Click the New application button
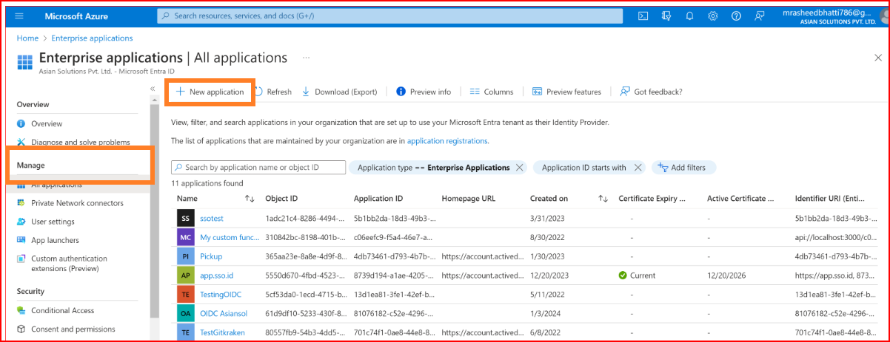The height and width of the screenshot is (342, 890). click(x=210, y=92)
